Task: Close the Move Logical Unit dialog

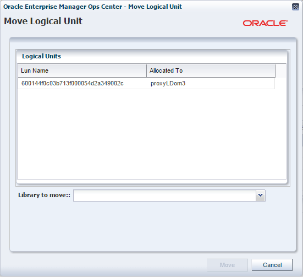Action: tap(295, 7)
